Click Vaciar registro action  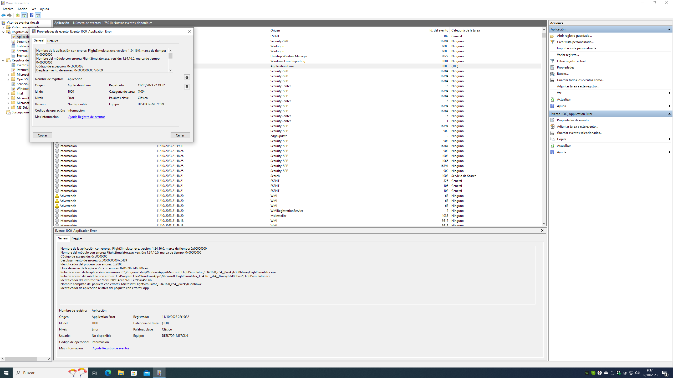[x=568, y=55]
